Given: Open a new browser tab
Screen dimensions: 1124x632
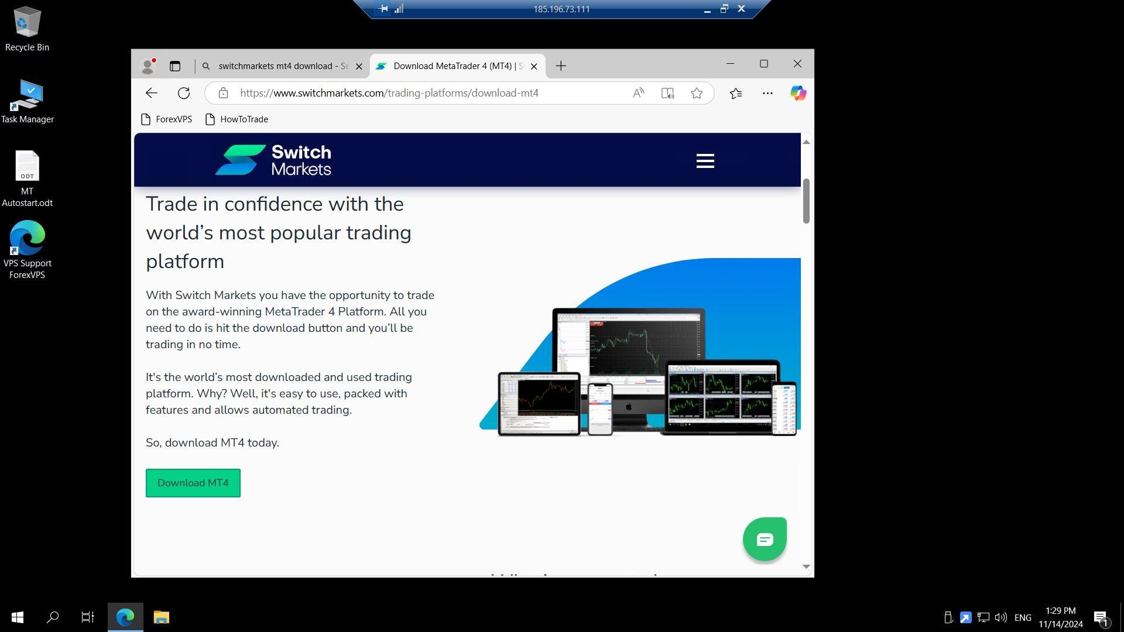Looking at the screenshot, I should [x=561, y=66].
